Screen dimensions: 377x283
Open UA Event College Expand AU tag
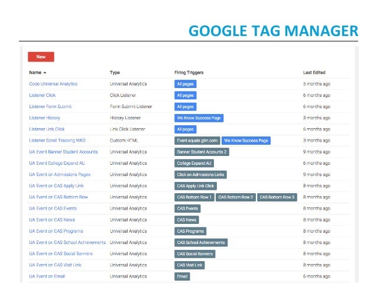(57, 163)
